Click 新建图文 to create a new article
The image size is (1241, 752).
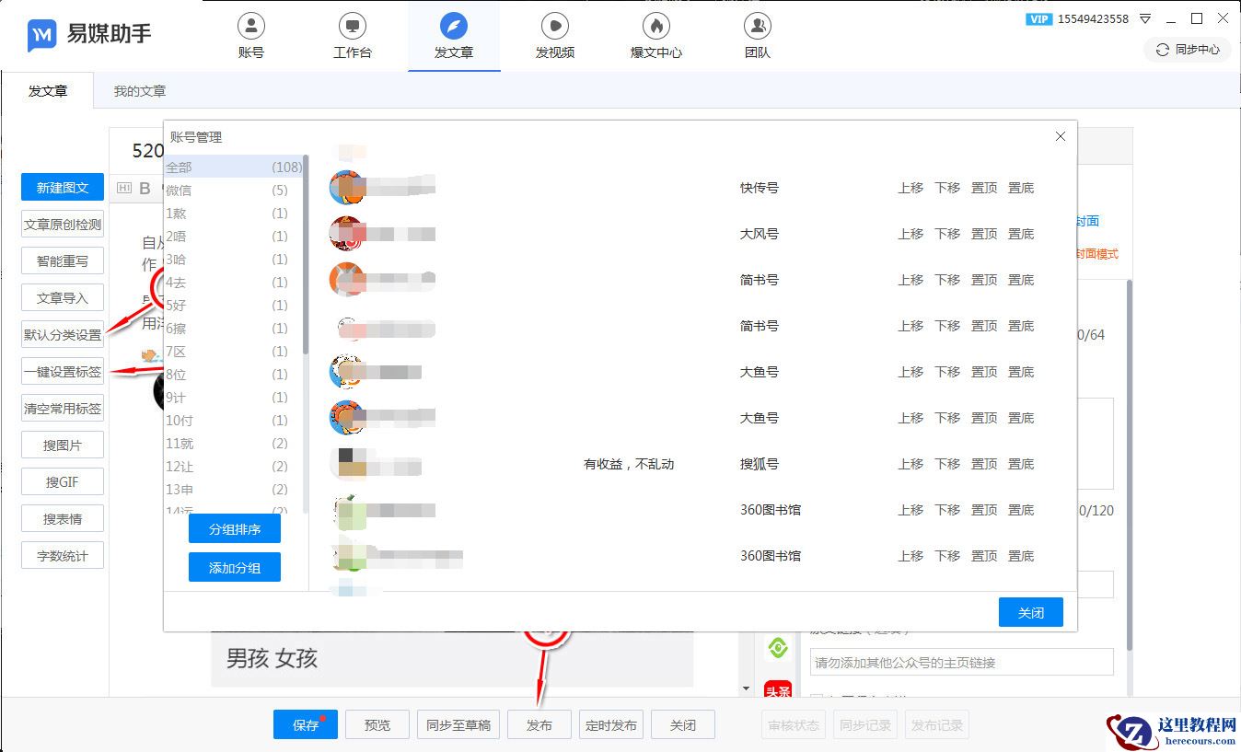click(63, 187)
